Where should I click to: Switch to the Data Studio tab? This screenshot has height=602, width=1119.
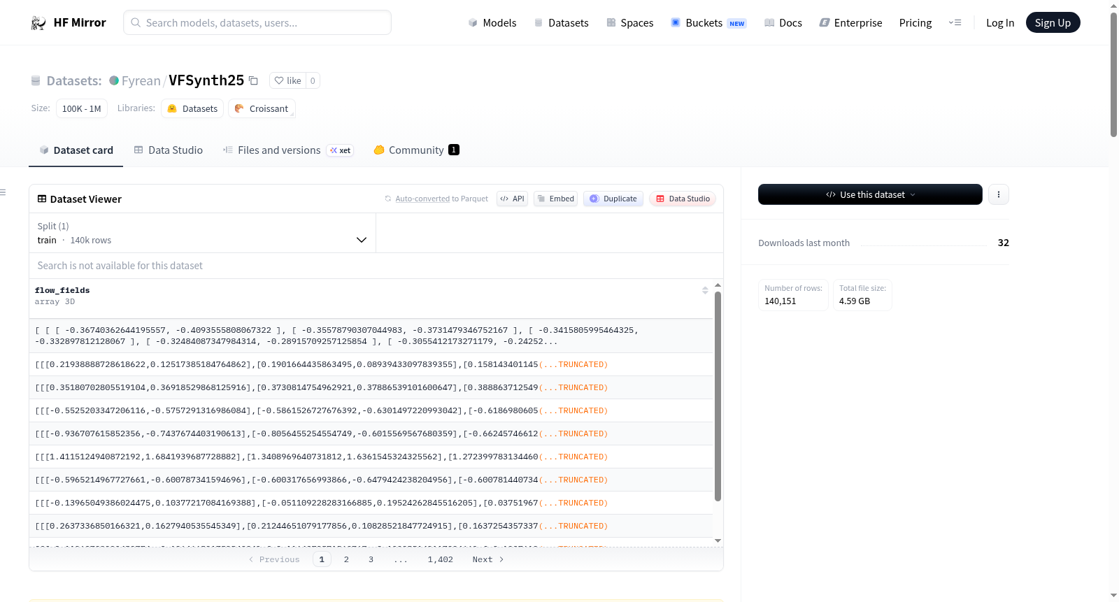[169, 150]
